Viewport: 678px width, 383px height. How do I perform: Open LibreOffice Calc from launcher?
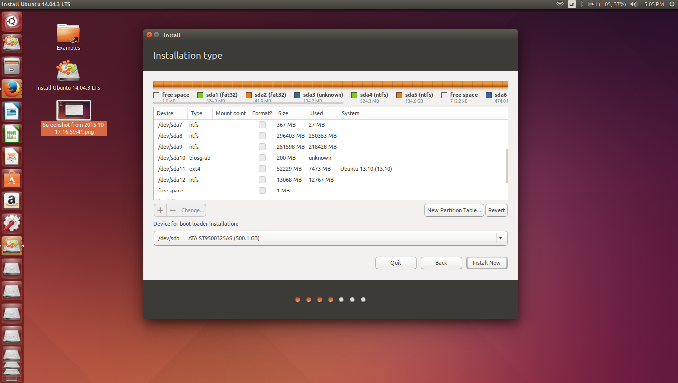click(12, 134)
